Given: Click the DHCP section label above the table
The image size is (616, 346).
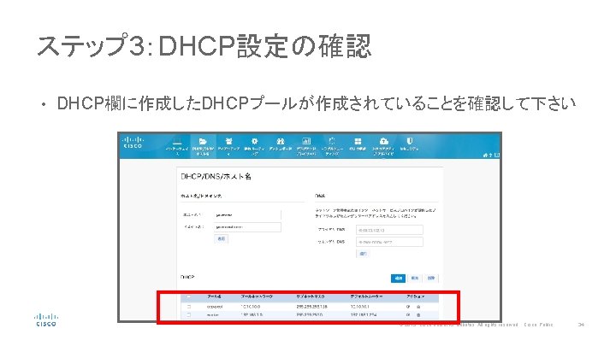Looking at the screenshot, I should 187,278.
